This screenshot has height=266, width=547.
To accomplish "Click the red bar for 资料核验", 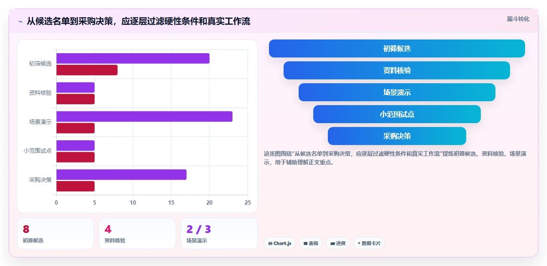I will 75,99.
